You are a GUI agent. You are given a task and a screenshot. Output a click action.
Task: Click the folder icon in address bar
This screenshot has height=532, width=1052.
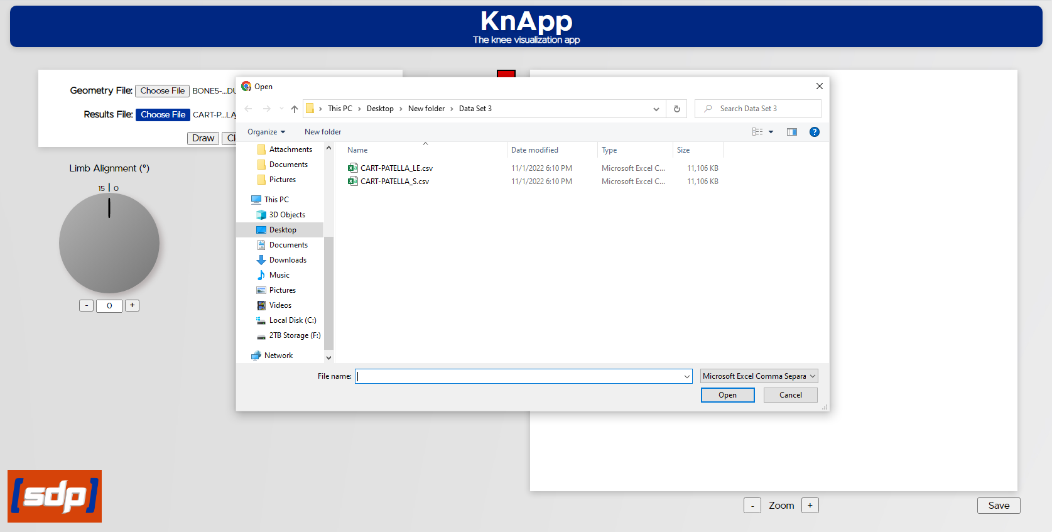coord(310,109)
